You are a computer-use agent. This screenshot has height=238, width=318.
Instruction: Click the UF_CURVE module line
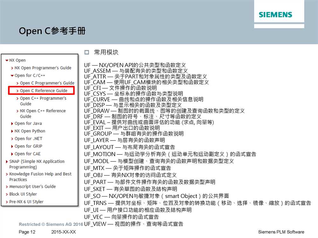144,99
